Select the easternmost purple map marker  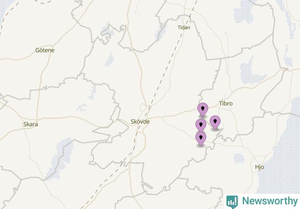215,123
